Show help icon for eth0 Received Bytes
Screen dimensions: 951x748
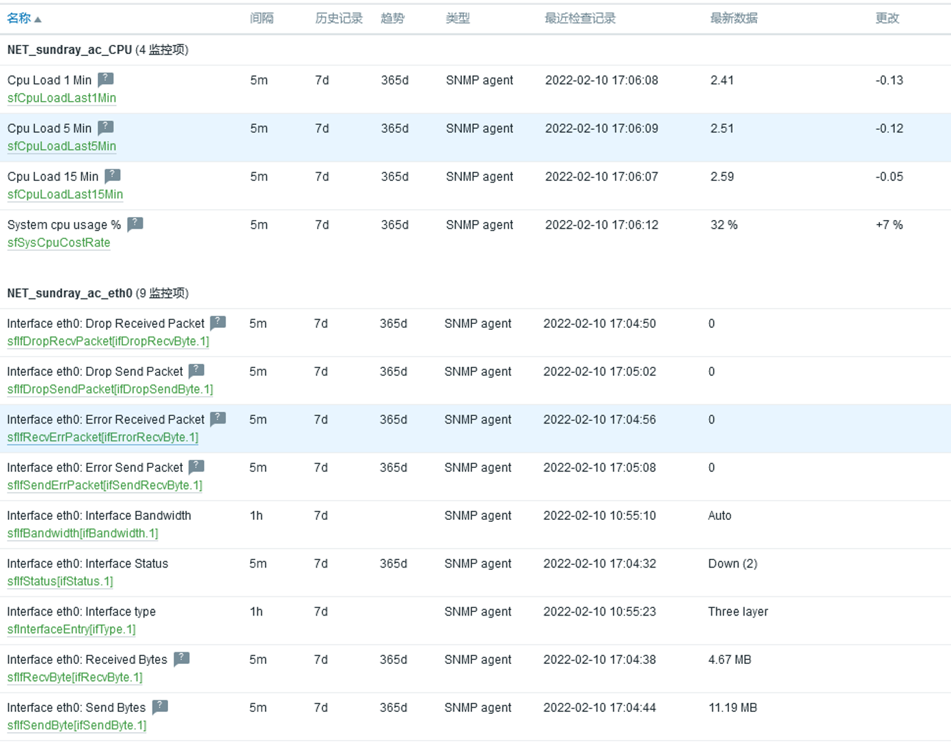(x=181, y=659)
